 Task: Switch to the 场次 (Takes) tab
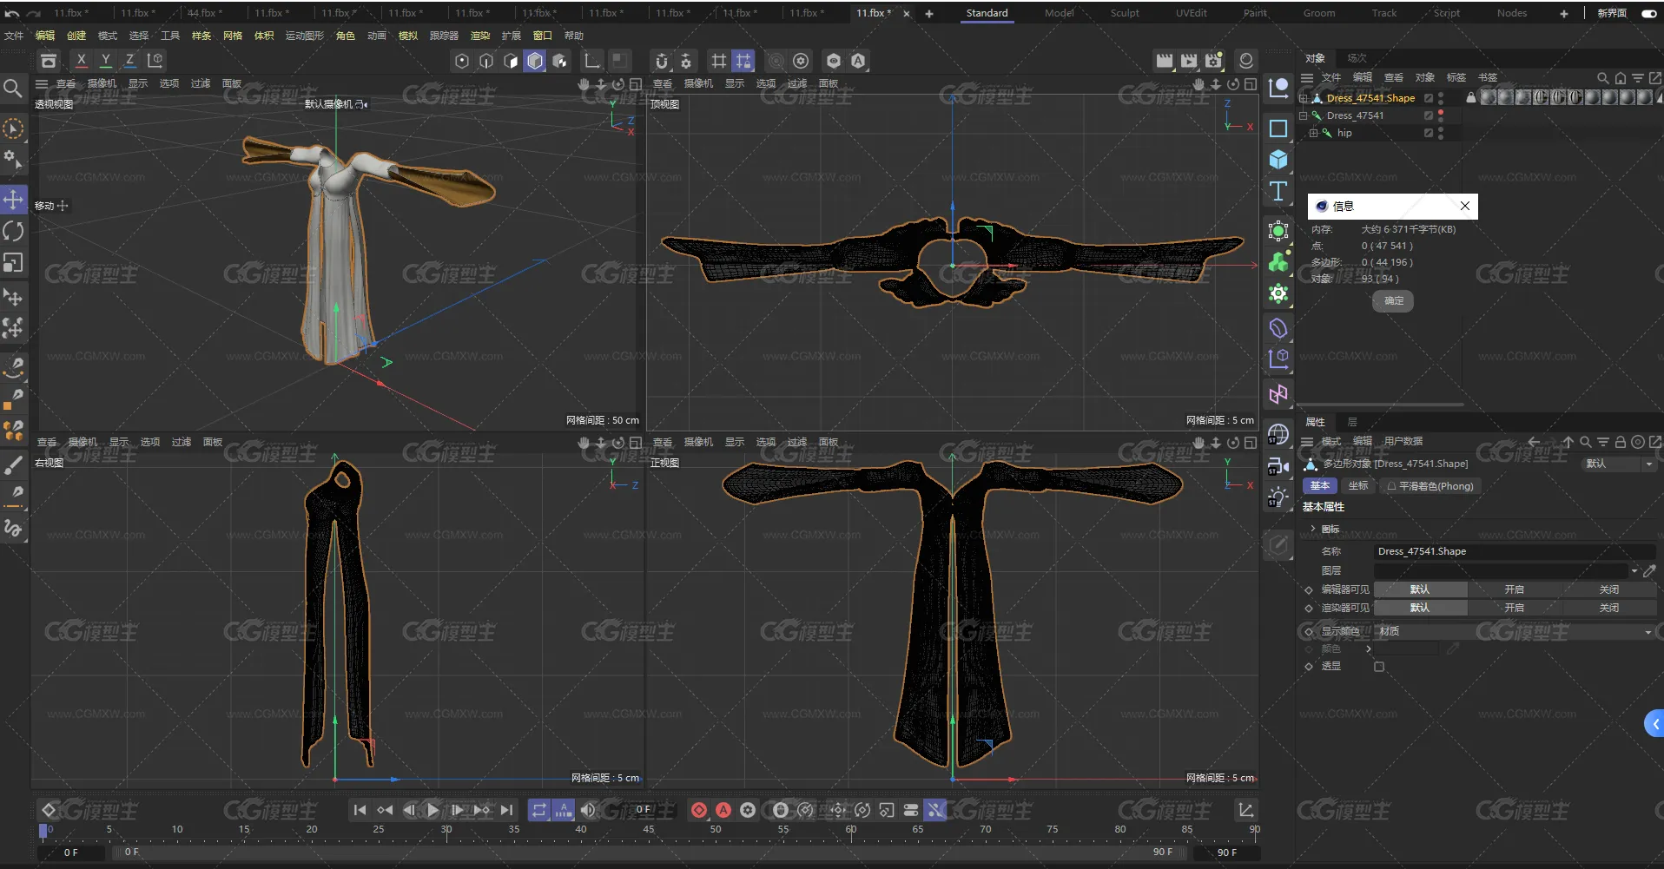pyautogui.click(x=1357, y=58)
